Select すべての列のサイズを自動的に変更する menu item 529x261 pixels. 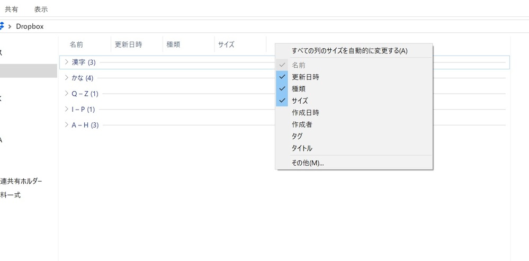[349, 51]
